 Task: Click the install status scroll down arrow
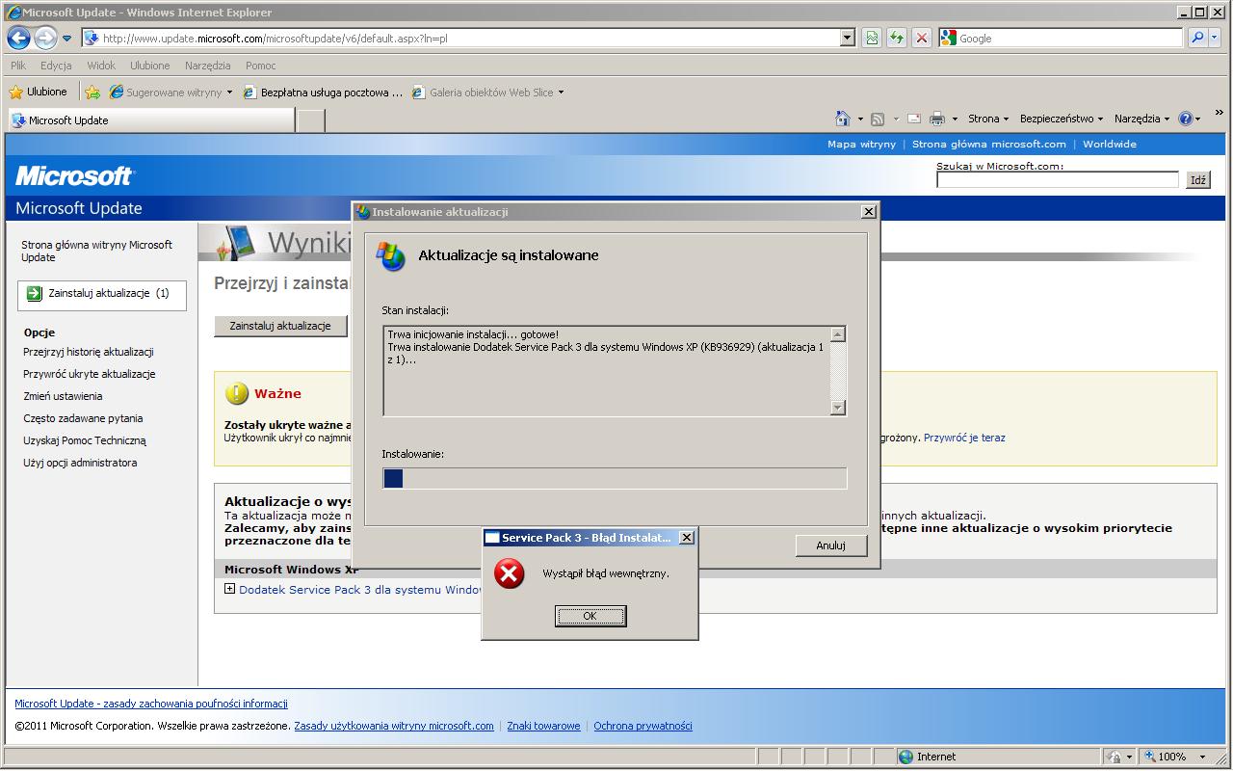click(838, 408)
